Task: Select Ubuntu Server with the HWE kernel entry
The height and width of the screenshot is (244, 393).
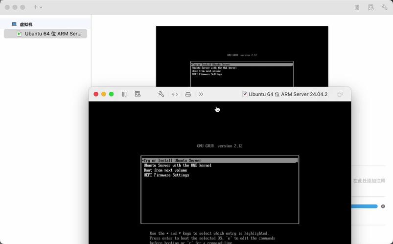Action: pos(178,165)
